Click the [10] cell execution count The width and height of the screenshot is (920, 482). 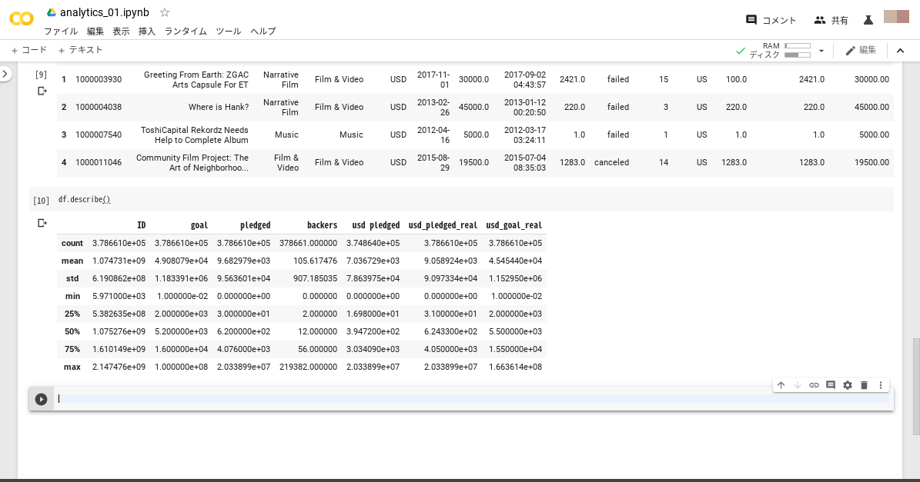pos(41,201)
